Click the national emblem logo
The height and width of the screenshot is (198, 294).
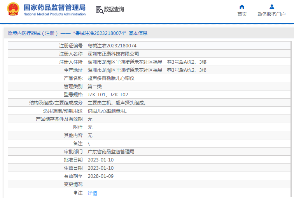[x=13, y=9]
